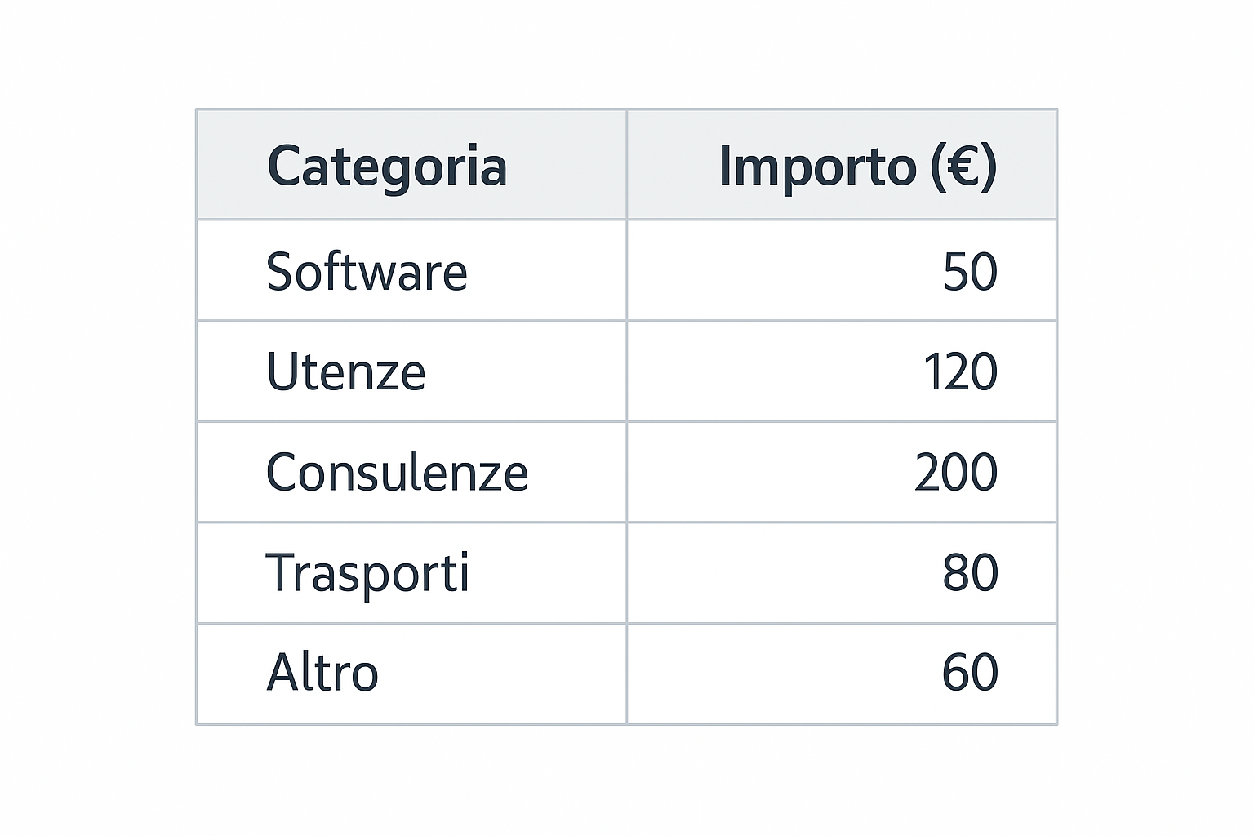
Task: Select the word Importo in the header
Action: (x=817, y=166)
